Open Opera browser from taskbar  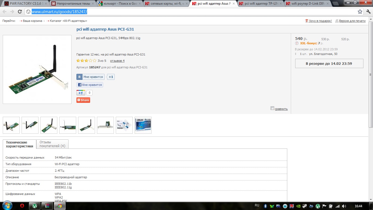point(23,206)
